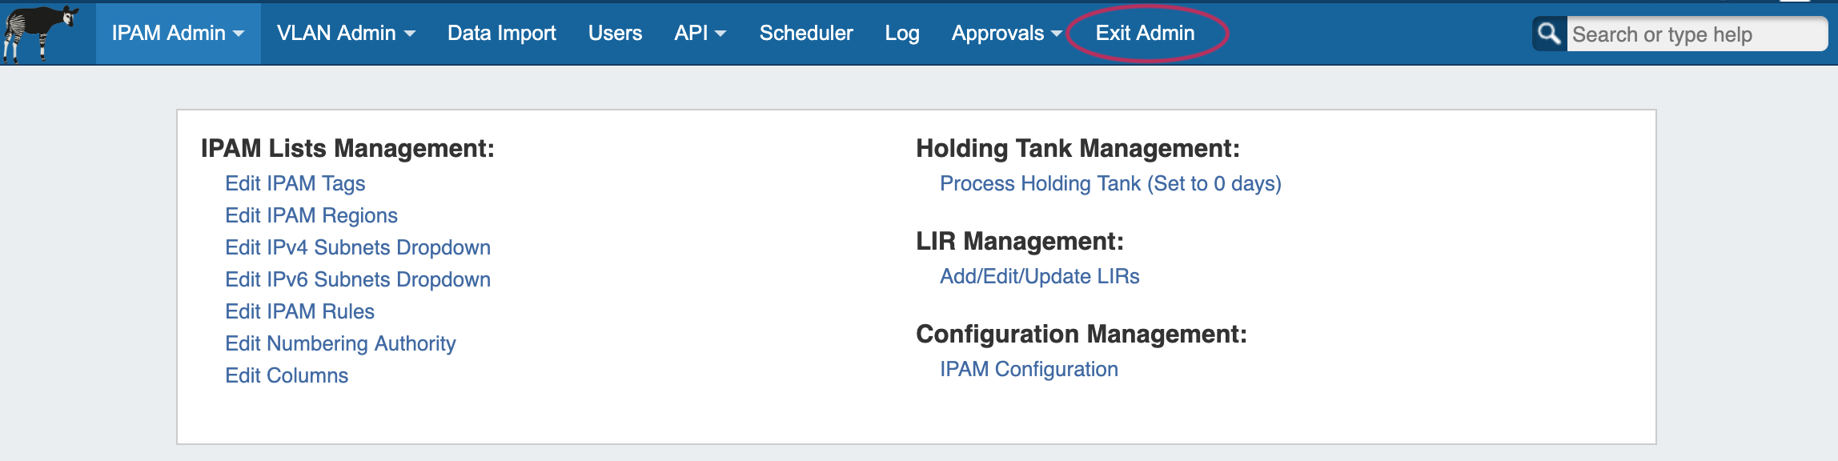Expand the IPAM Admin dropdown menu
This screenshot has height=461, width=1838.
(x=178, y=34)
